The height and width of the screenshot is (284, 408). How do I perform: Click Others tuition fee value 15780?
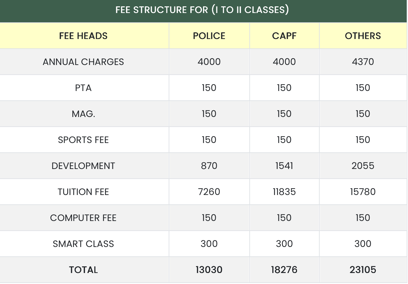click(x=363, y=192)
